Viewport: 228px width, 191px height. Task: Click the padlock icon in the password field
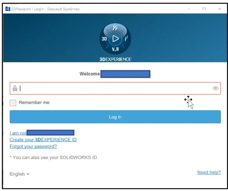coord(15,88)
